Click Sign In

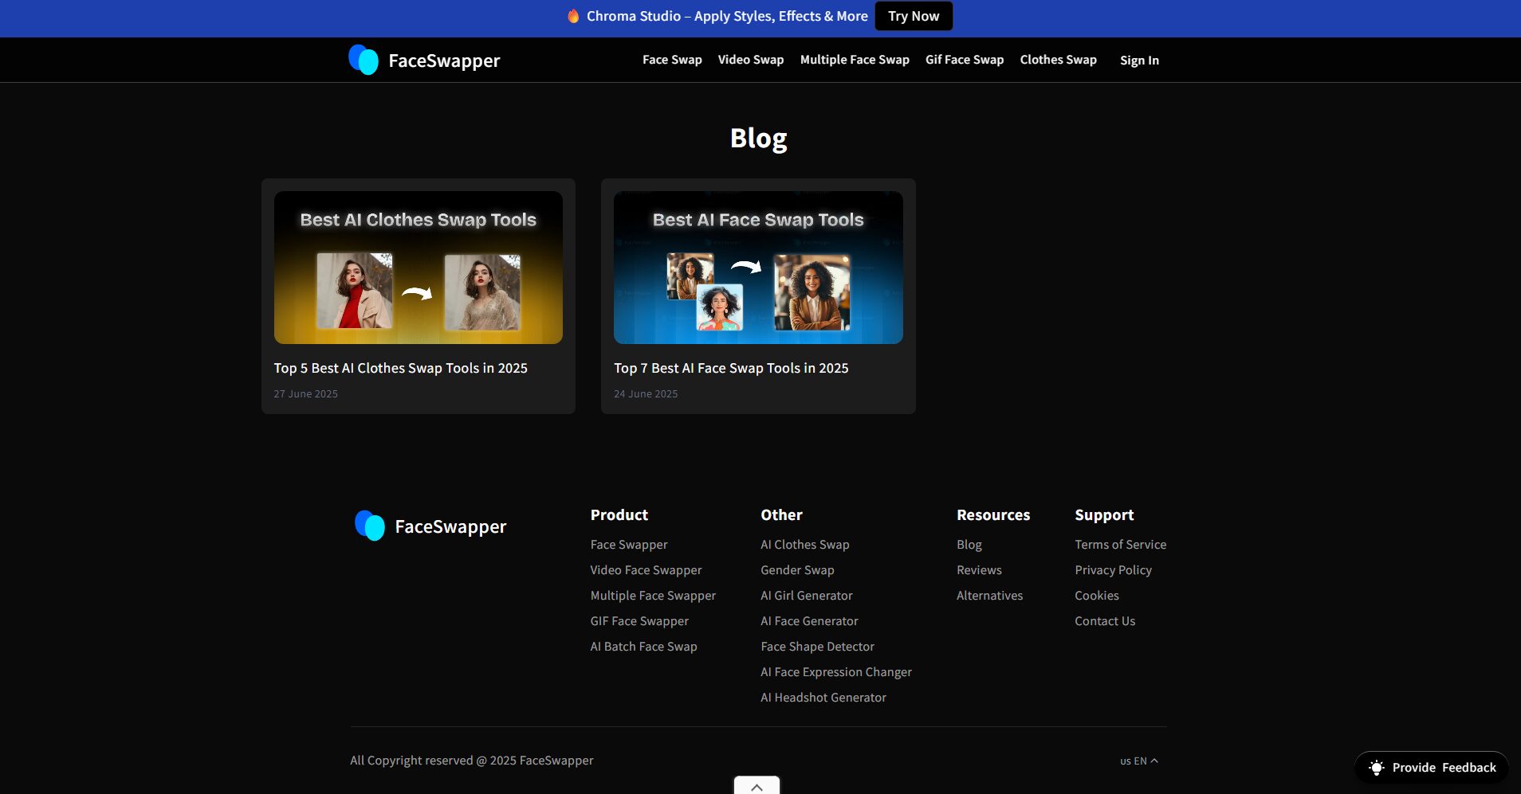pos(1139,61)
